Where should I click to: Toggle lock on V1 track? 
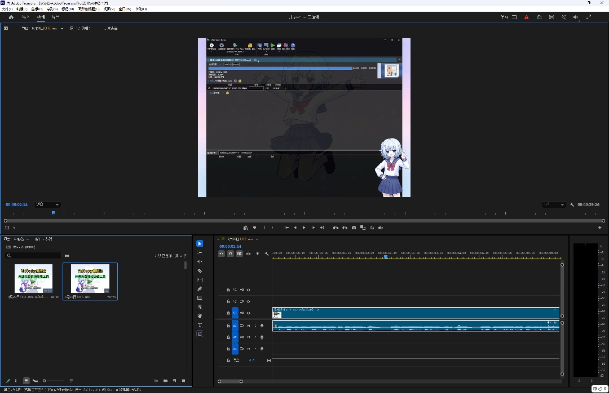coord(228,313)
